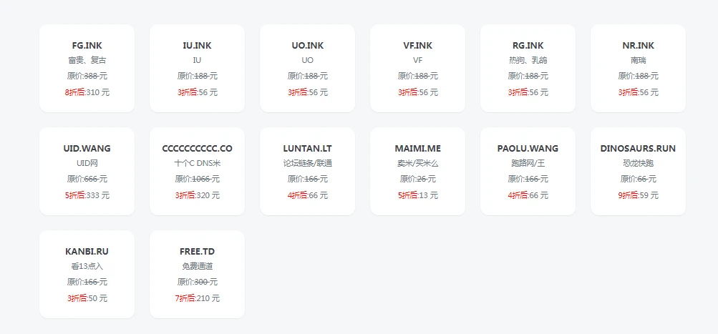
Task: Click the 免费通道 description text
Action: click(x=197, y=266)
